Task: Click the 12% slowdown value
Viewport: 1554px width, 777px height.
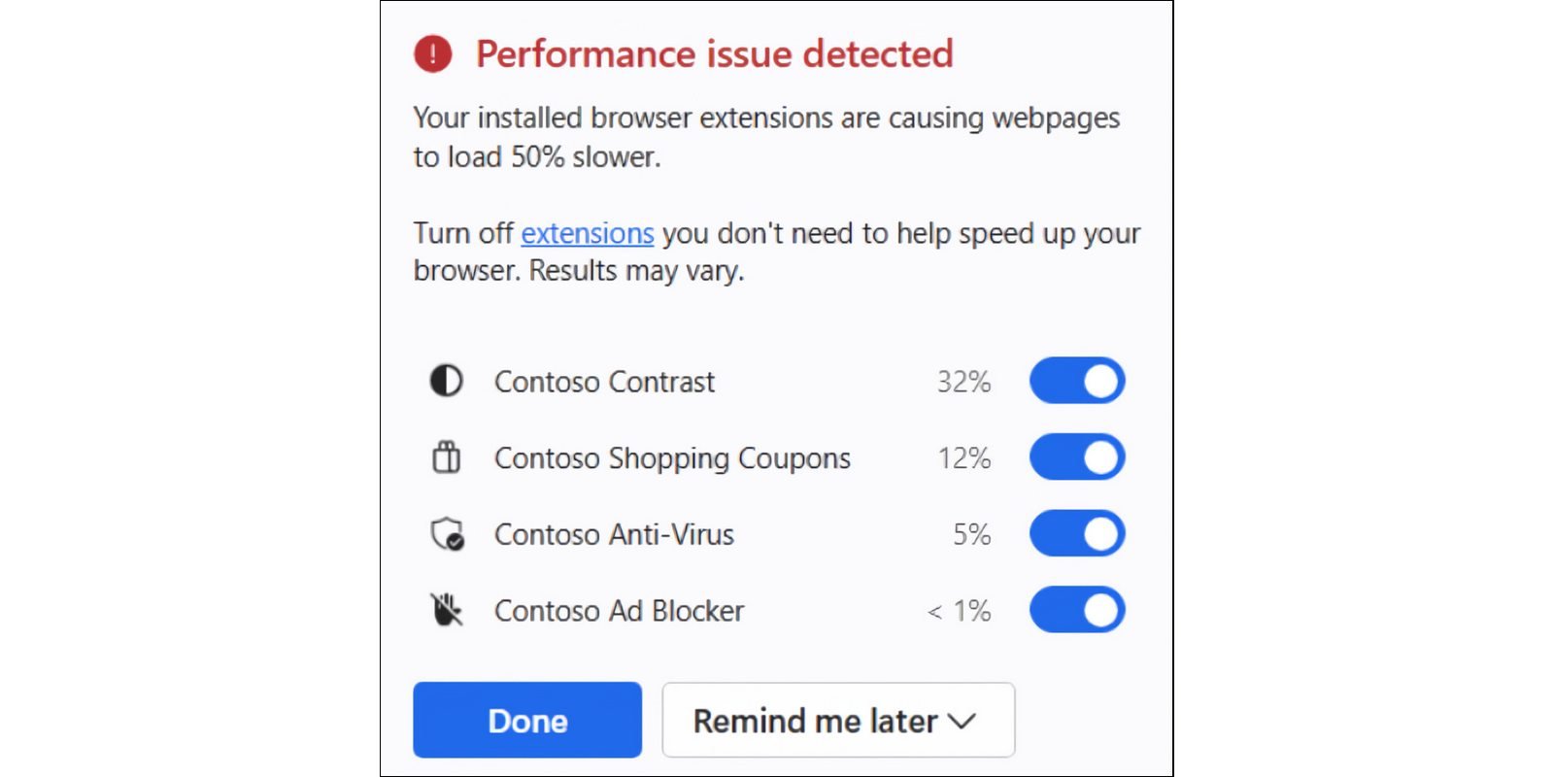Action: click(x=963, y=457)
